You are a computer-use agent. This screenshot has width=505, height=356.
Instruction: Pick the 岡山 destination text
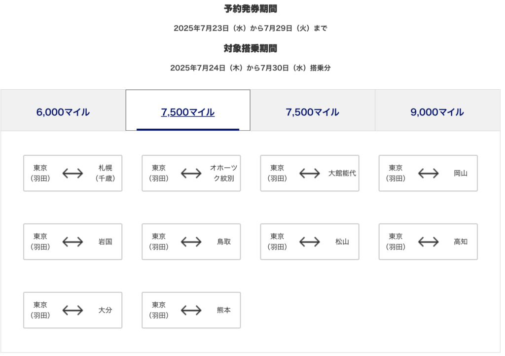tap(461, 173)
